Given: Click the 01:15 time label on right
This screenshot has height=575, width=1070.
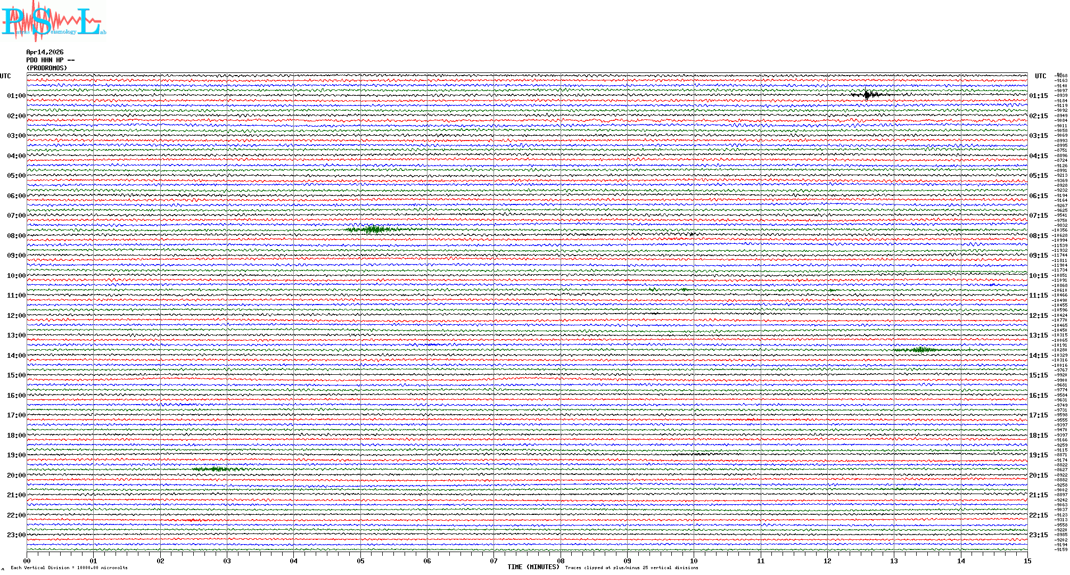Looking at the screenshot, I should [x=1038, y=96].
